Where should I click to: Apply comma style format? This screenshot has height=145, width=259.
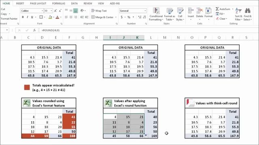point(133,17)
